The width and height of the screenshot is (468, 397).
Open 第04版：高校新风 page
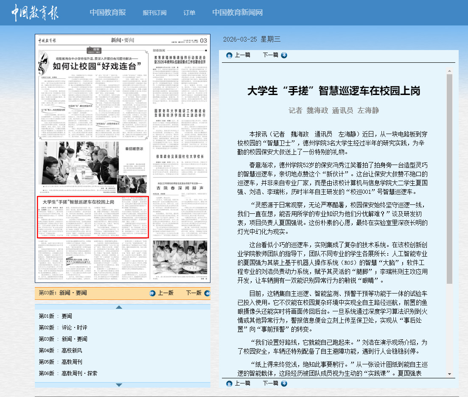[x=60, y=350]
